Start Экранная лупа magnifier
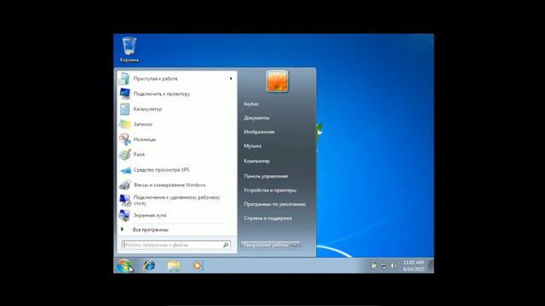 (177, 215)
